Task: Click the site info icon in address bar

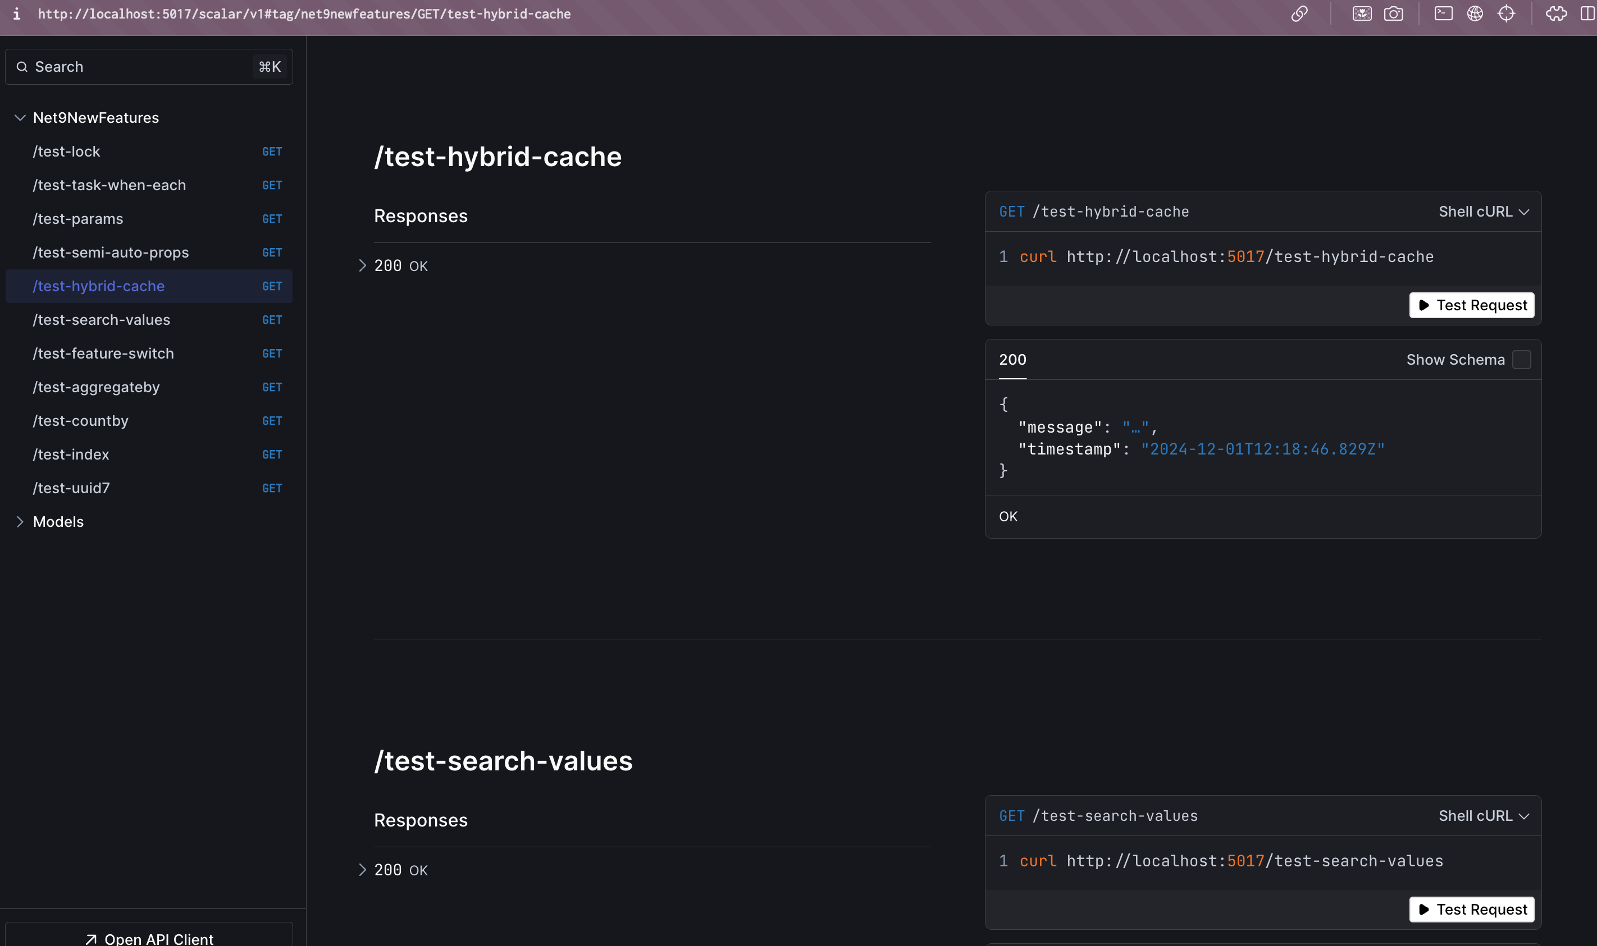Action: click(x=17, y=14)
